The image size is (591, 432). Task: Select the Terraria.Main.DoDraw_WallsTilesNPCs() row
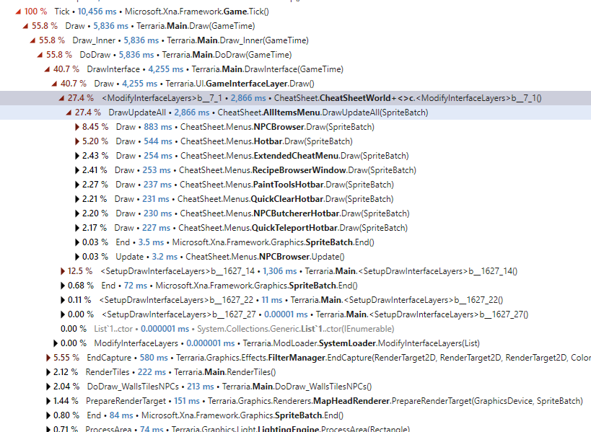coord(296,387)
